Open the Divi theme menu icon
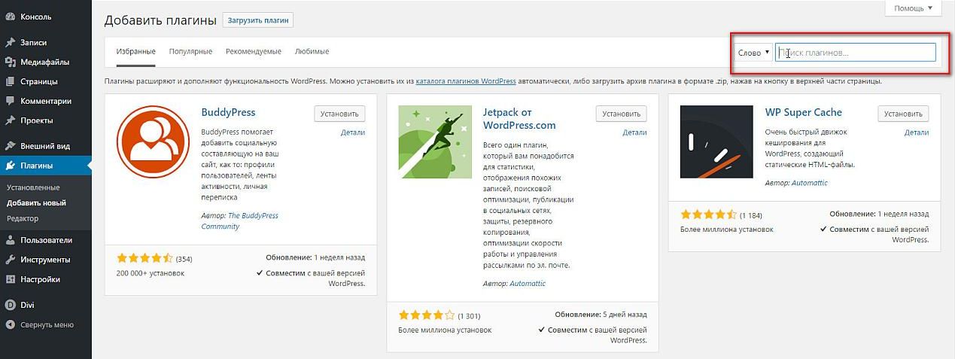The height and width of the screenshot is (359, 955). click(x=11, y=305)
